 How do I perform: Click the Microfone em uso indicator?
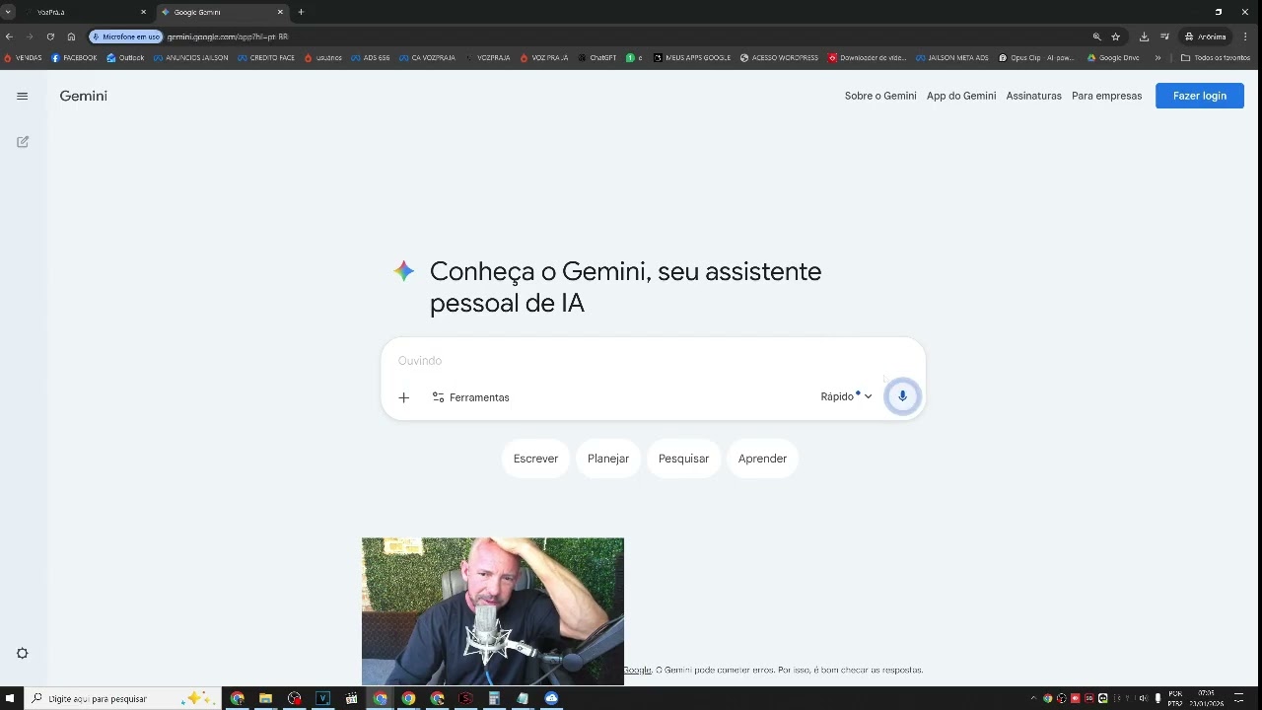coord(126,36)
